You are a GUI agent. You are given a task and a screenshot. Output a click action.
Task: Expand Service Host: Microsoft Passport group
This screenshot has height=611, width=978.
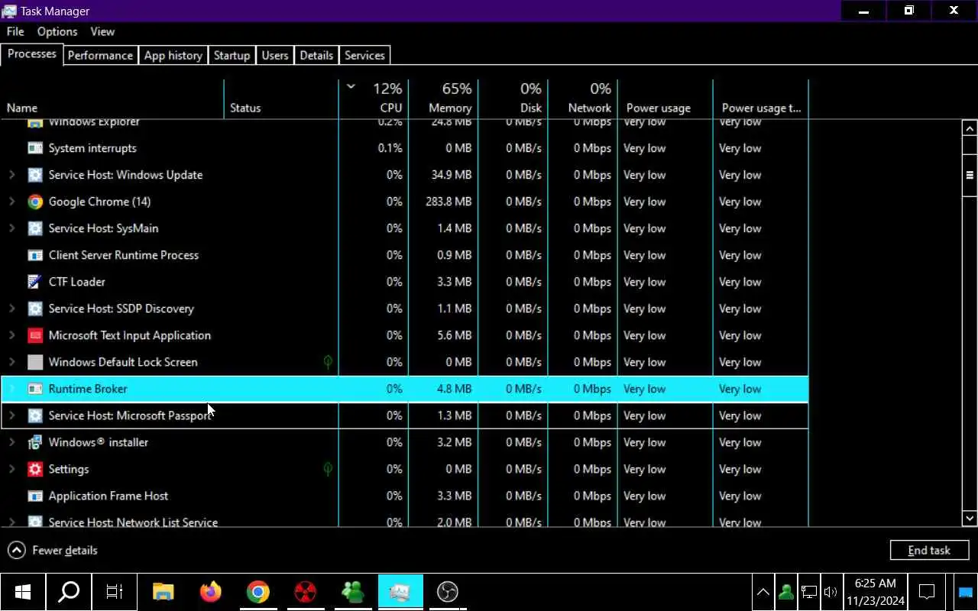(x=11, y=415)
